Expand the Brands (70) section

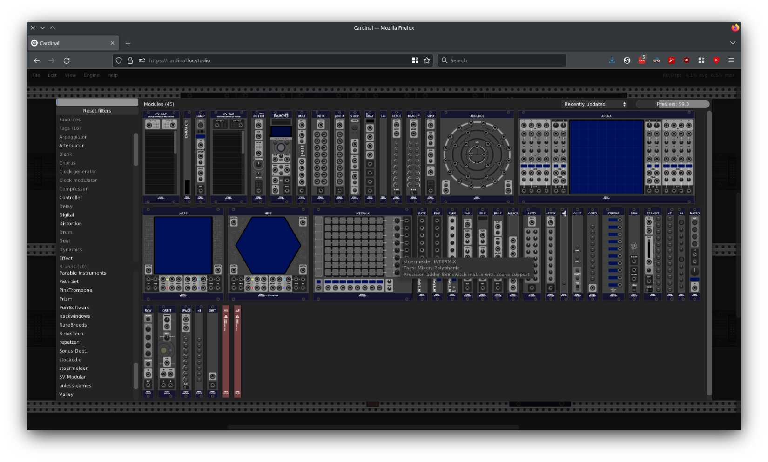click(73, 267)
